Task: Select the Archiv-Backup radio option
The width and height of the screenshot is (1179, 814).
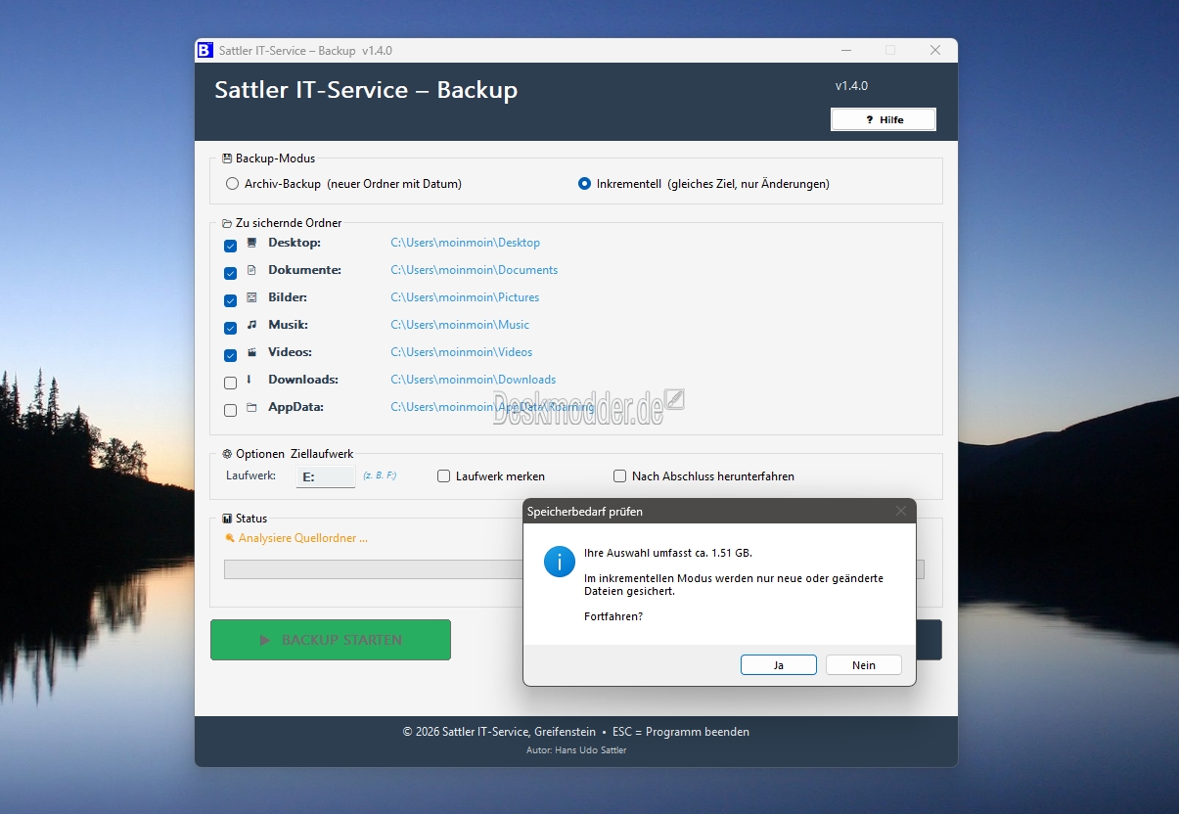Action: [x=232, y=184]
